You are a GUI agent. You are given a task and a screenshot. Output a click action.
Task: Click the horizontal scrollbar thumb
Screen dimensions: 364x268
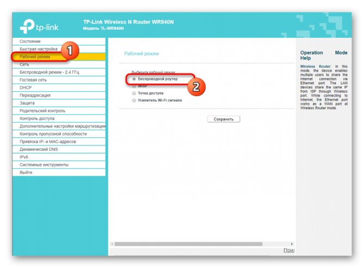[x=189, y=244]
